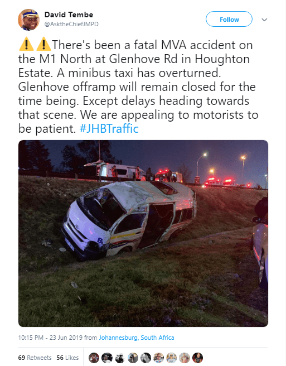View the overturned minibus taxi photo
The width and height of the screenshot is (286, 366).
point(143,233)
